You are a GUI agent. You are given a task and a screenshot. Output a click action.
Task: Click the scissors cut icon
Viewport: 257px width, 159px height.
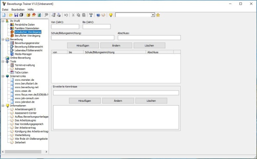(73, 15)
